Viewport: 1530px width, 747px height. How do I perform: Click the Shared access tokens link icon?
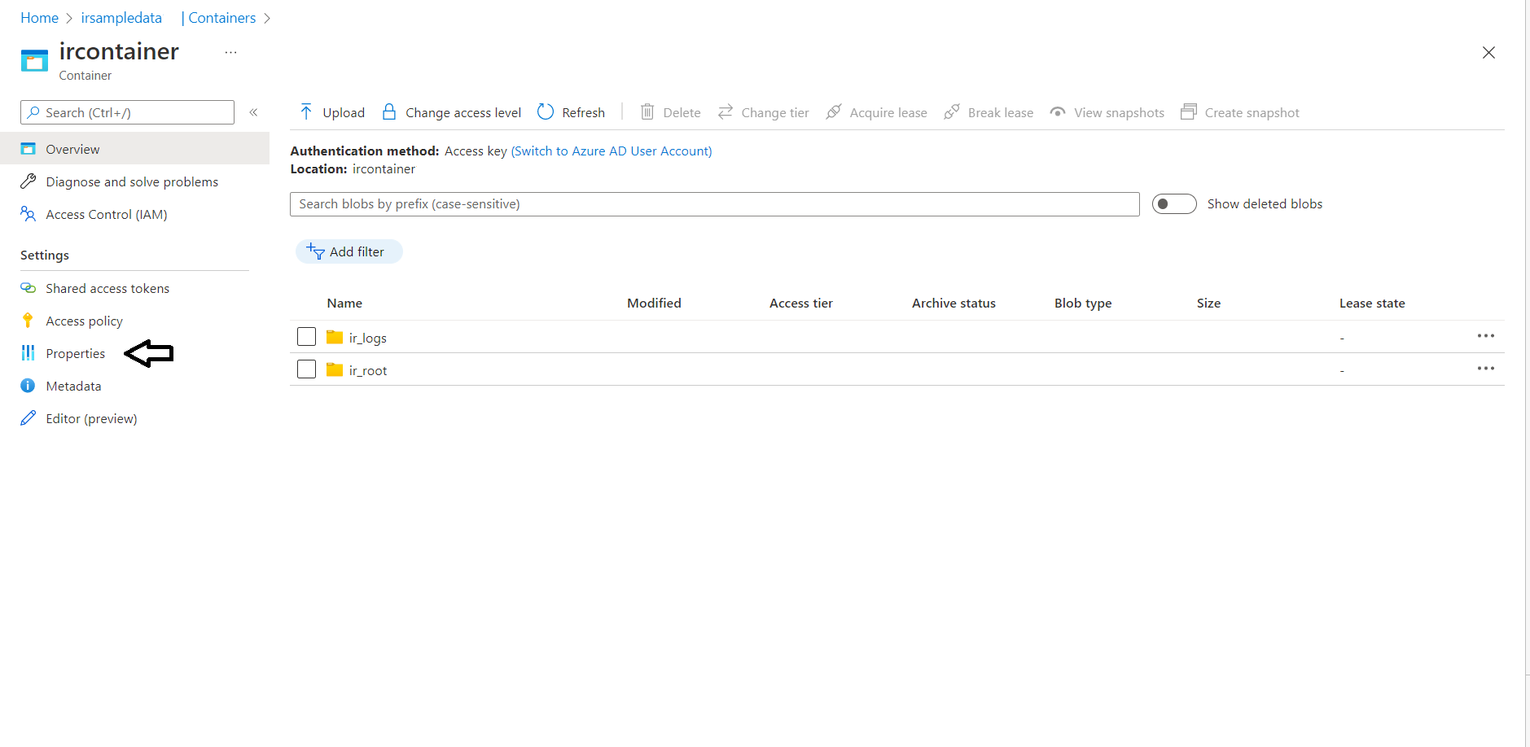(28, 288)
